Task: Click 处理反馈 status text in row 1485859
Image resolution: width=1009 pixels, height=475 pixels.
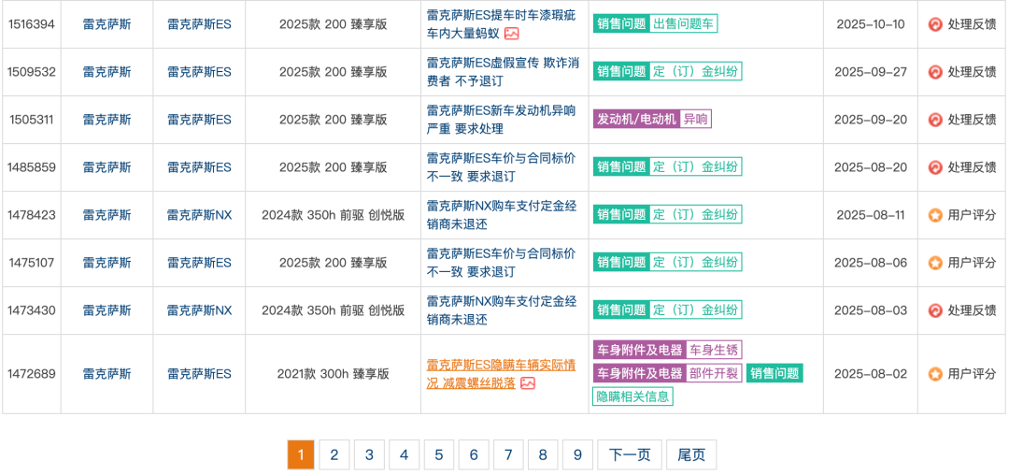Action: point(972,167)
